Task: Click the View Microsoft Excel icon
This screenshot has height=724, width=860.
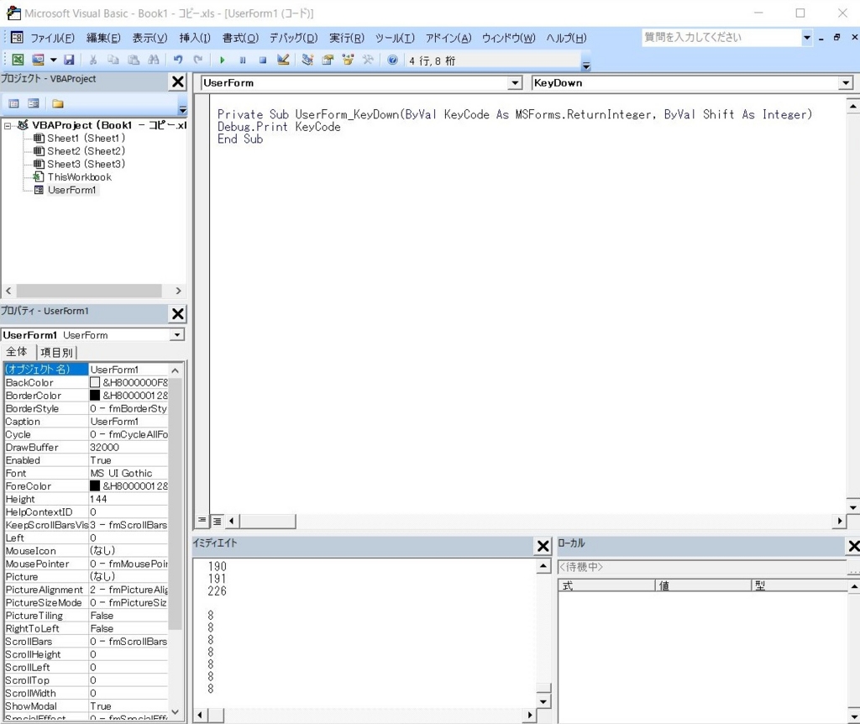Action: tap(18, 59)
